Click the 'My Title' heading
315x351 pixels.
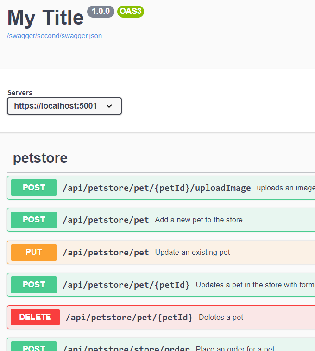[45, 18]
